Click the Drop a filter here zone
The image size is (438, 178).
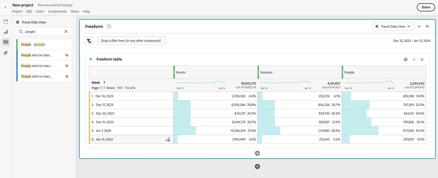point(132,41)
